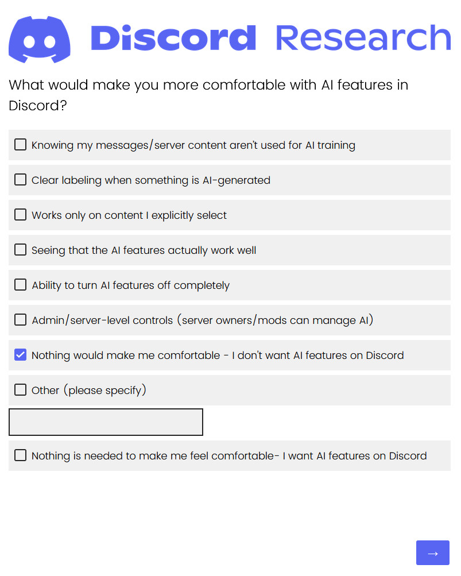Viewport: 461px width, 576px height.
Task: Click the "Ability to turn AI features off" label
Action: 130,285
